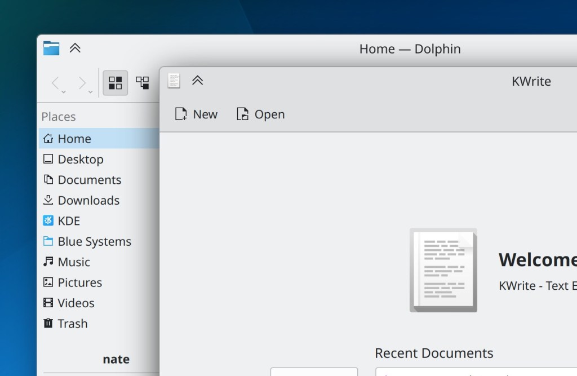Toggle keep-above chevron in KWrite title bar
Viewport: 577px width, 376px height.
(197, 81)
